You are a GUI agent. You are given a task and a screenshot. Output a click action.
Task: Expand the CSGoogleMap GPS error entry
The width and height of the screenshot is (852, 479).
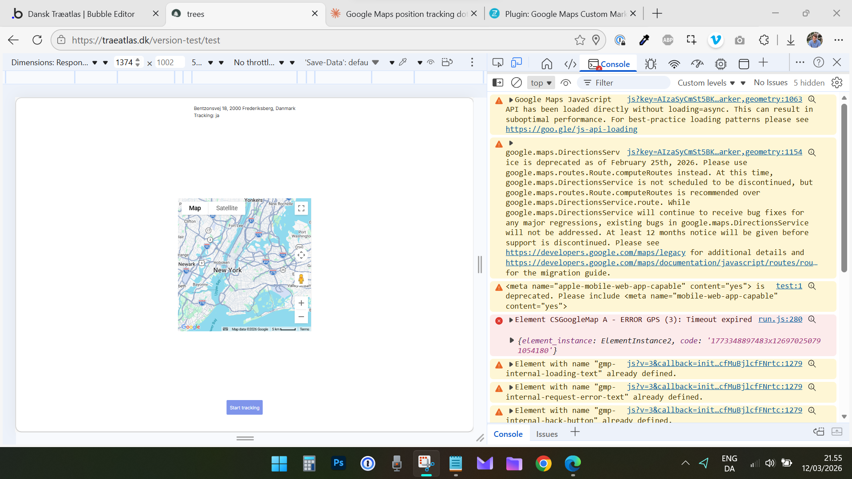coord(511,320)
